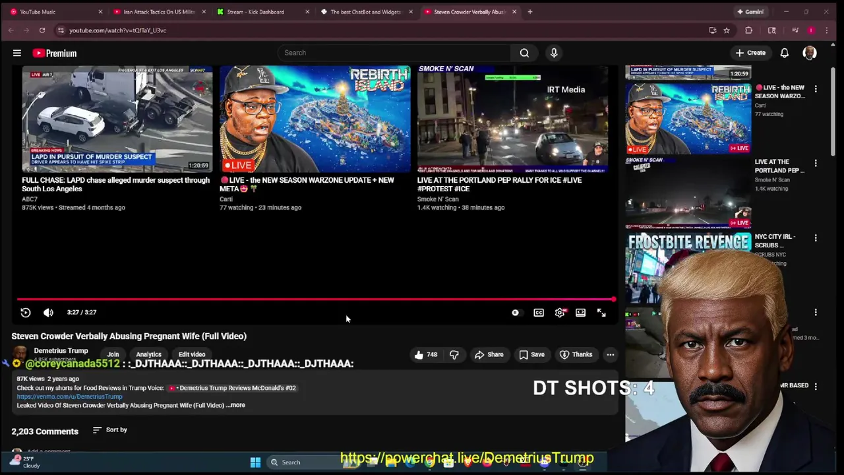The width and height of the screenshot is (844, 475).
Task: Open the Demetrius Trump channel name
Action: [61, 350]
